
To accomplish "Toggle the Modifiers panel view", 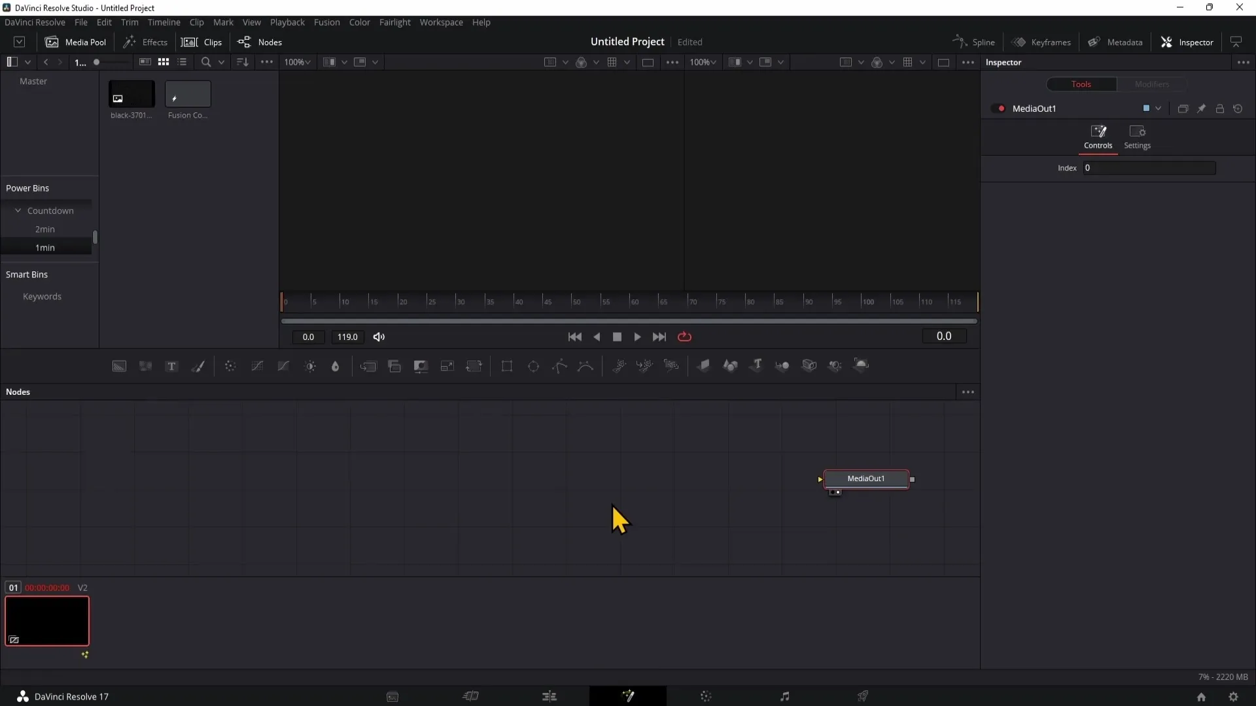I will [x=1153, y=84].
